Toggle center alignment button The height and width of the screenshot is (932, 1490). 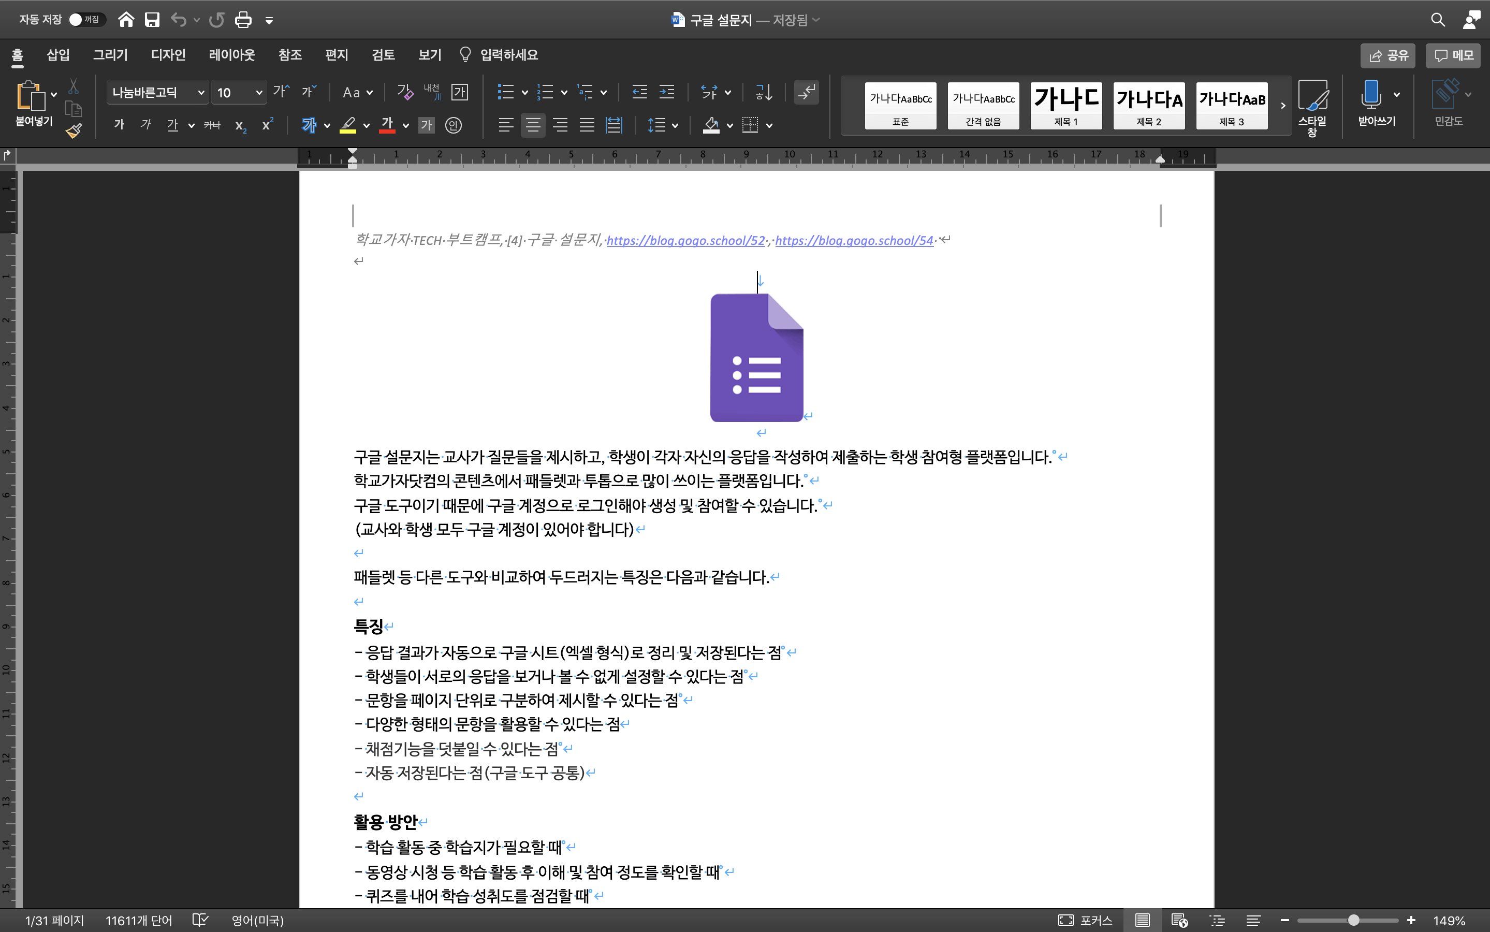click(533, 126)
